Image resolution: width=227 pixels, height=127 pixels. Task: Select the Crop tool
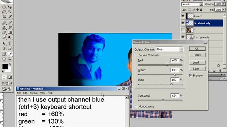point(4,17)
